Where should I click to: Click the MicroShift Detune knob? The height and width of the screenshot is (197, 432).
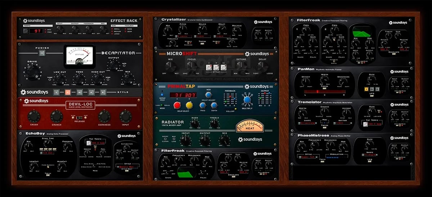coord(242,67)
